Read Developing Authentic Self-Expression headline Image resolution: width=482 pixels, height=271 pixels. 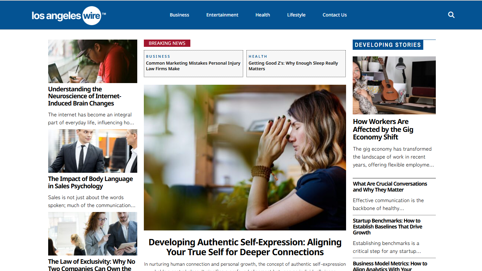click(x=245, y=247)
